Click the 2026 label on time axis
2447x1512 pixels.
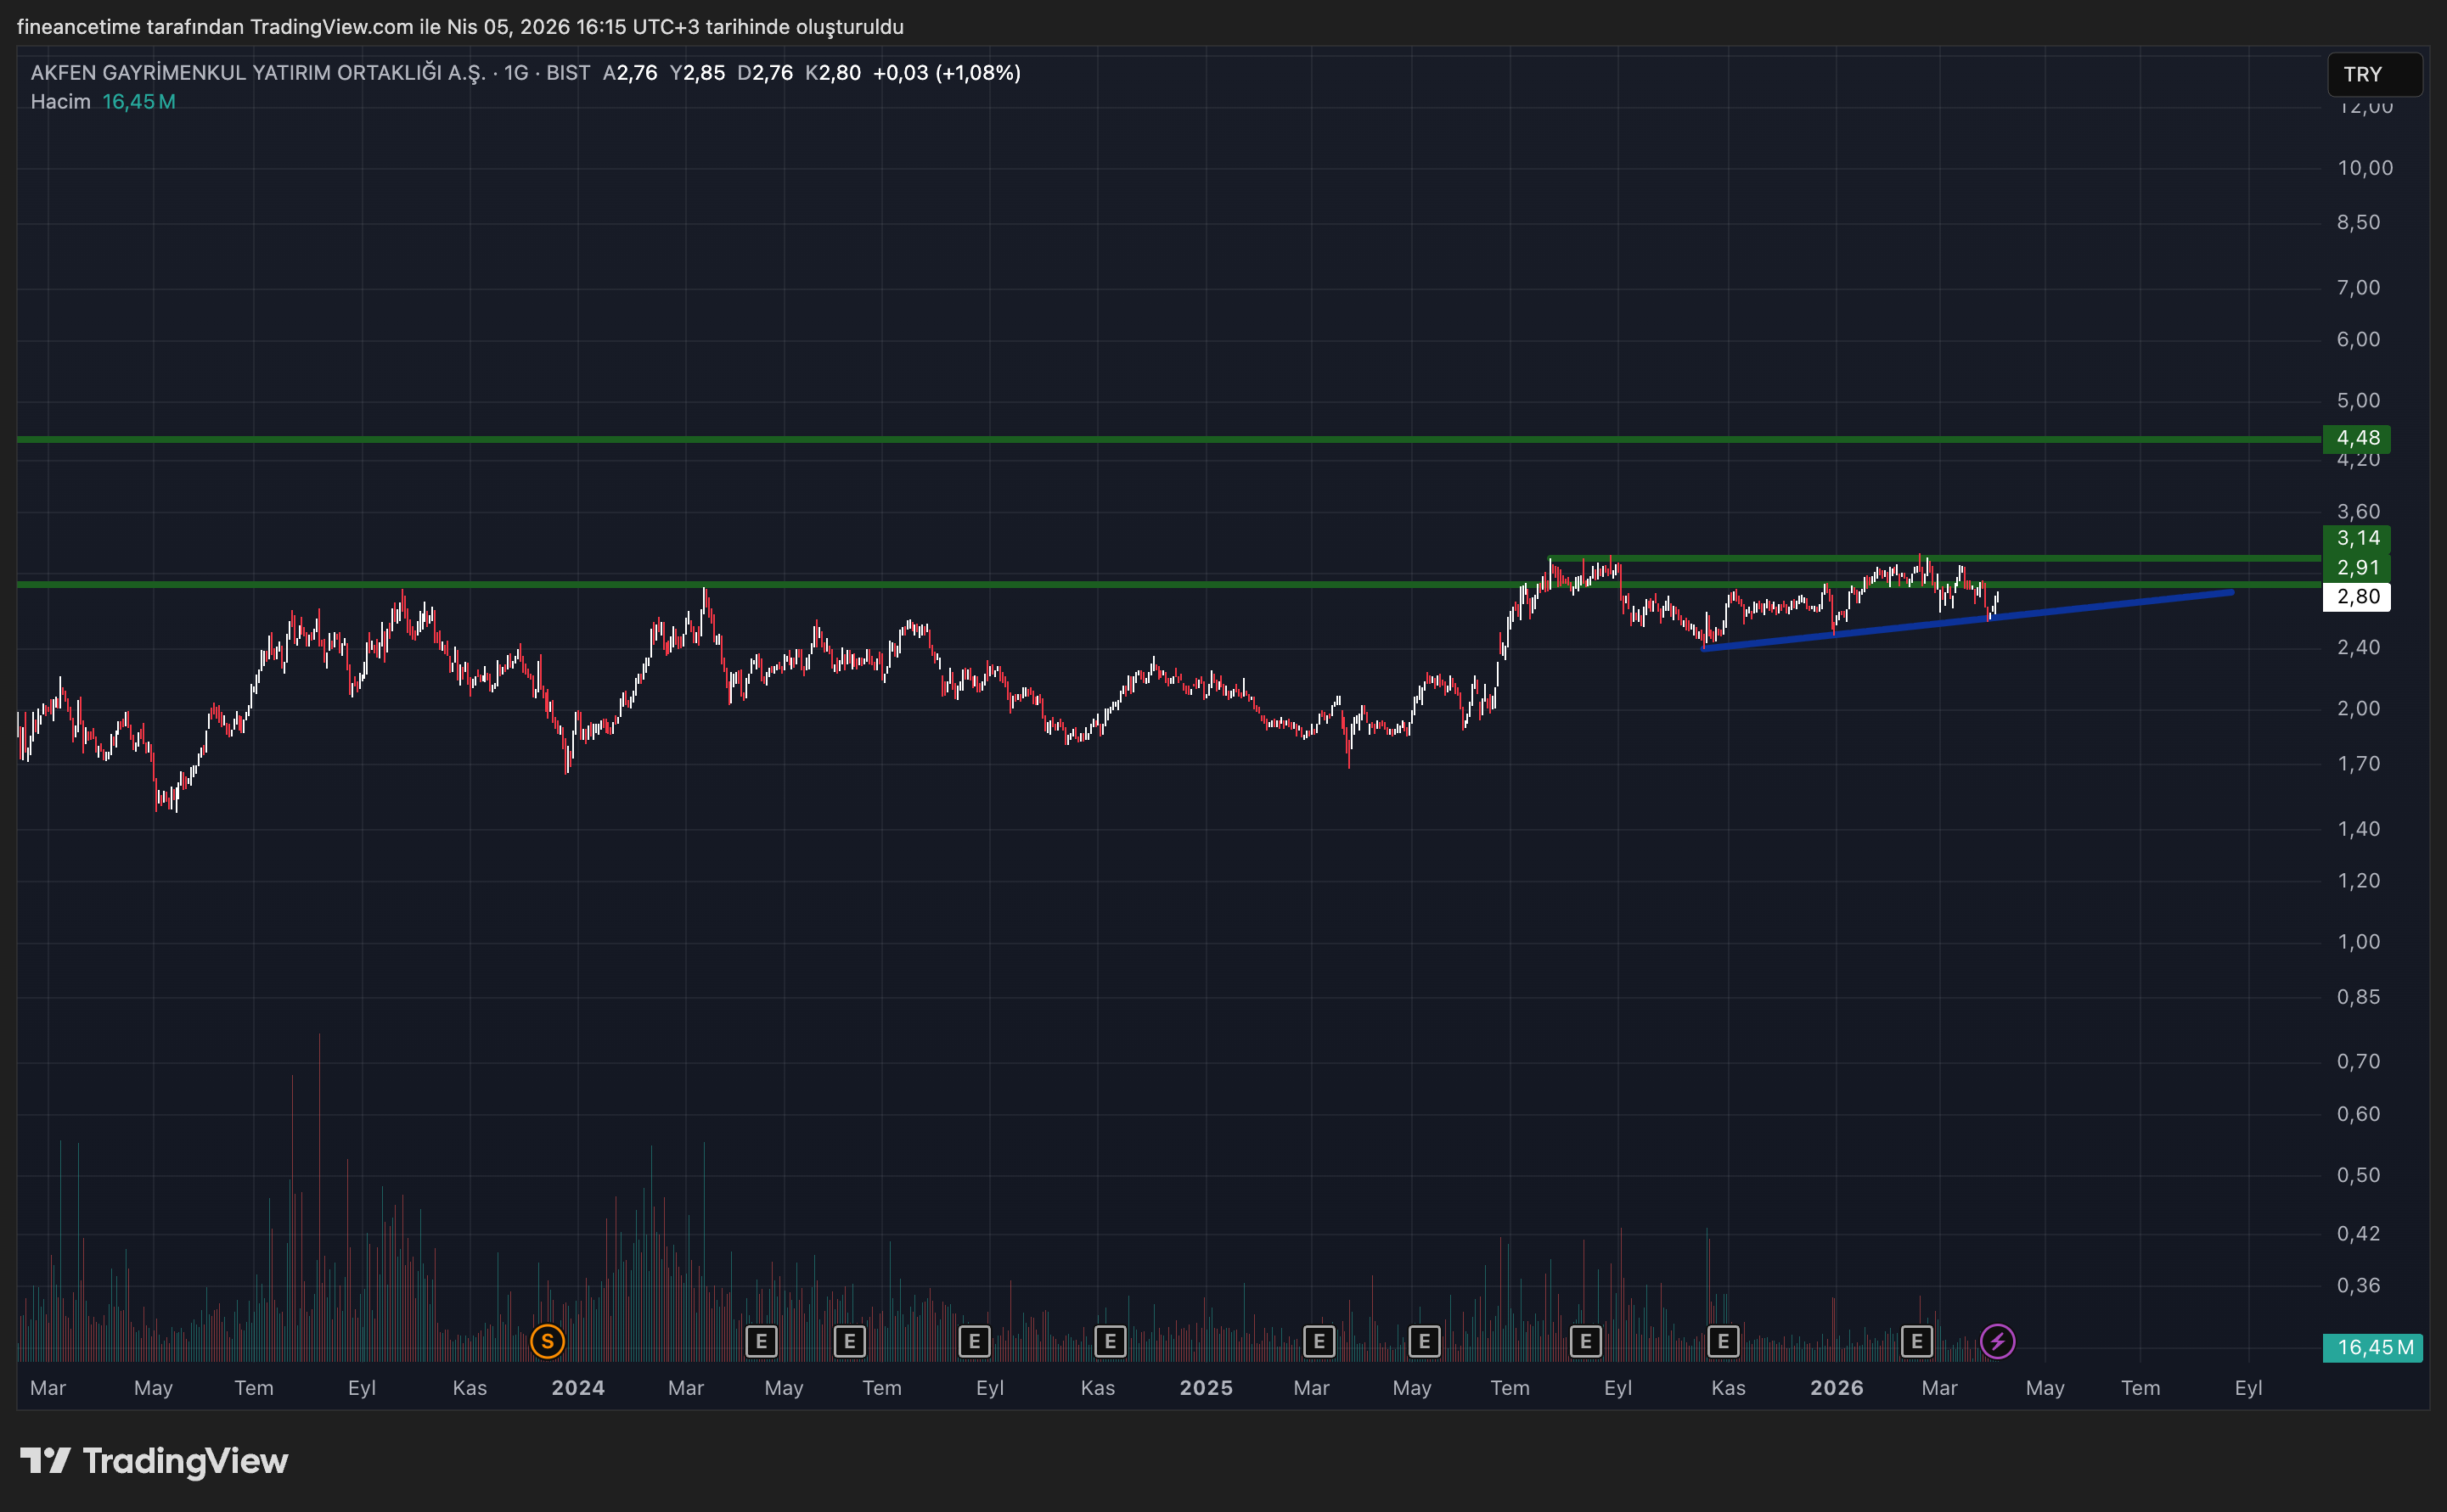[1836, 1388]
